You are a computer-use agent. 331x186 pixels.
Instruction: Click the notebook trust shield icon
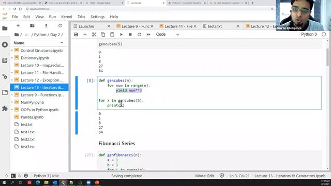coord(222,176)
